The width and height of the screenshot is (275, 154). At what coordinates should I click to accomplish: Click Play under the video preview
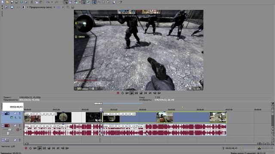132,93
